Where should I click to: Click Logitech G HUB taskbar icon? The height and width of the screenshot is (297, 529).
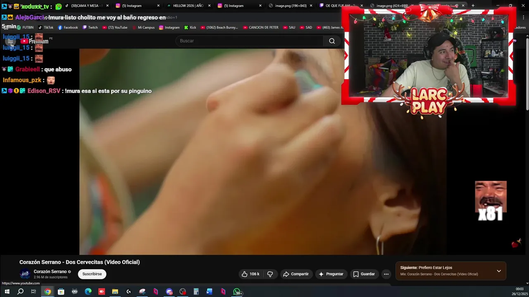point(129,292)
